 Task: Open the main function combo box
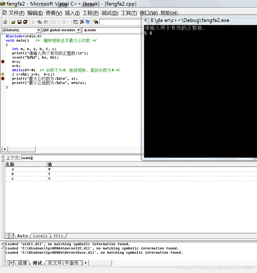[112, 30]
